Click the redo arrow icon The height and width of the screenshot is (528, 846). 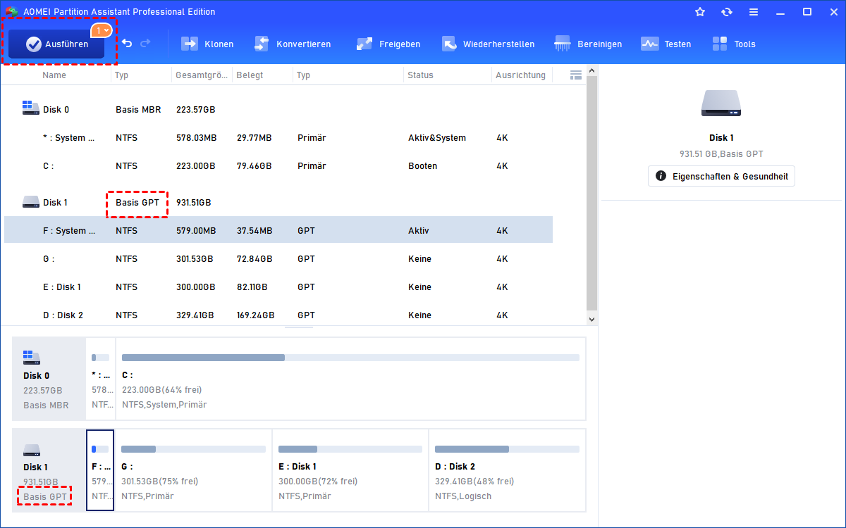pos(145,44)
